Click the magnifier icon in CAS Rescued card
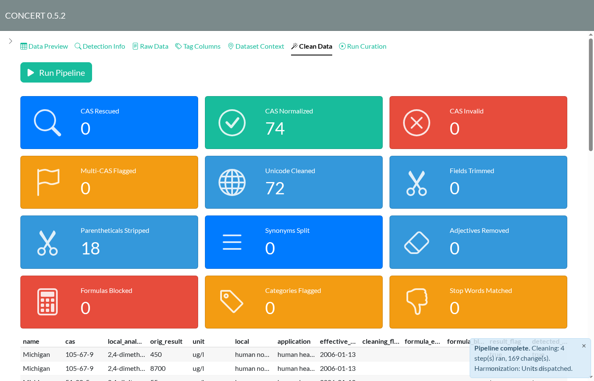Screen dimensions: 594x381 tap(48, 123)
